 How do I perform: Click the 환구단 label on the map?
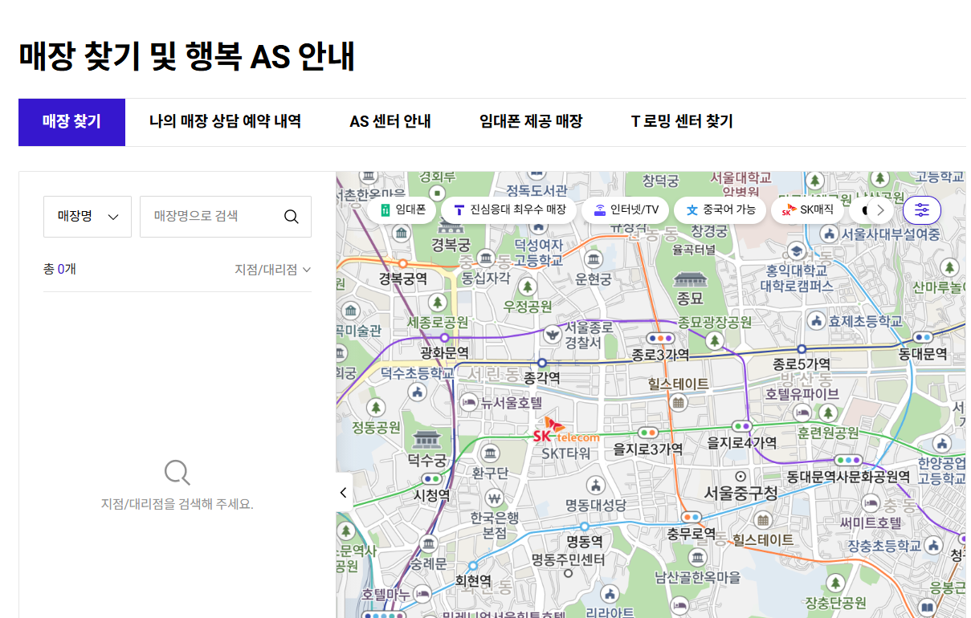pos(489,473)
